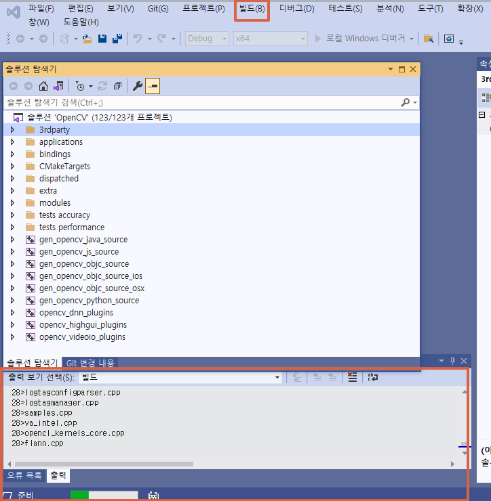The height and width of the screenshot is (501, 491).
Task: Expand the CMakeTargets folder
Action: point(12,166)
